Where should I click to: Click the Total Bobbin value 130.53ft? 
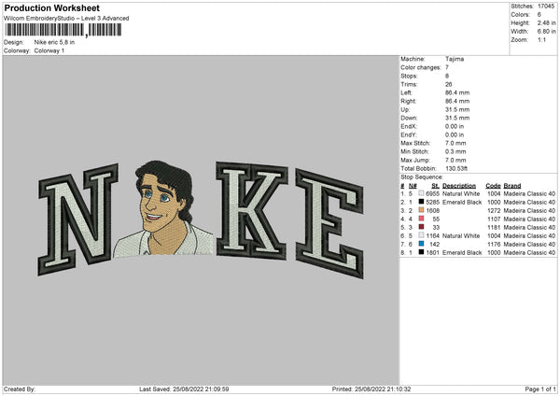[x=456, y=168]
